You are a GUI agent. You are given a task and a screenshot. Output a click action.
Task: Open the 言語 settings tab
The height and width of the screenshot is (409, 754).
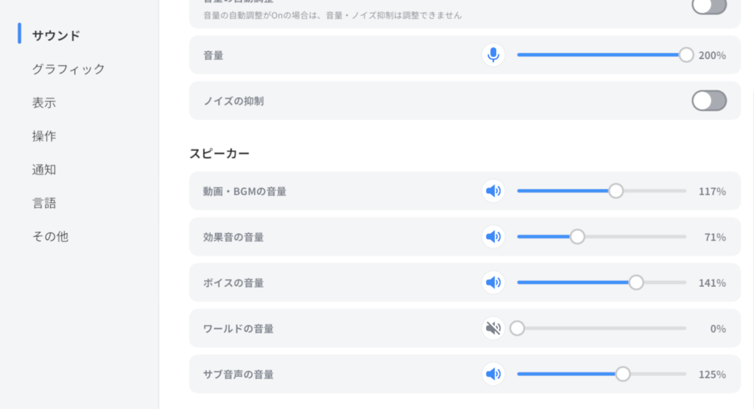[x=44, y=203]
